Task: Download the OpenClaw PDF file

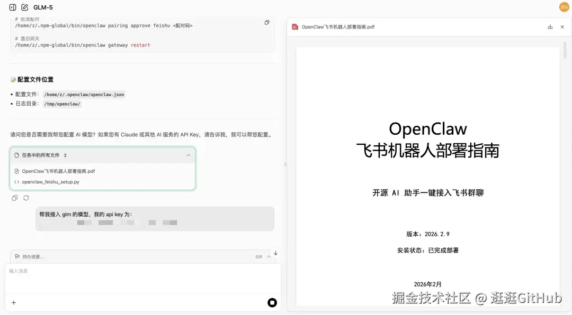Action: 550,27
